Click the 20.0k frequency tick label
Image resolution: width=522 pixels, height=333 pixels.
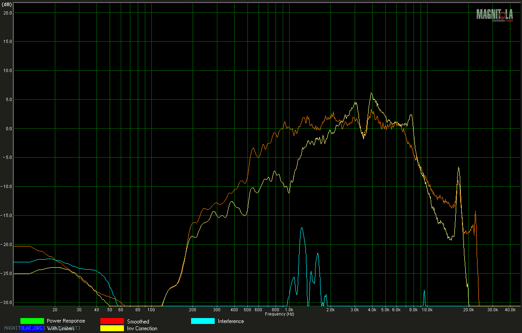tap(469, 310)
